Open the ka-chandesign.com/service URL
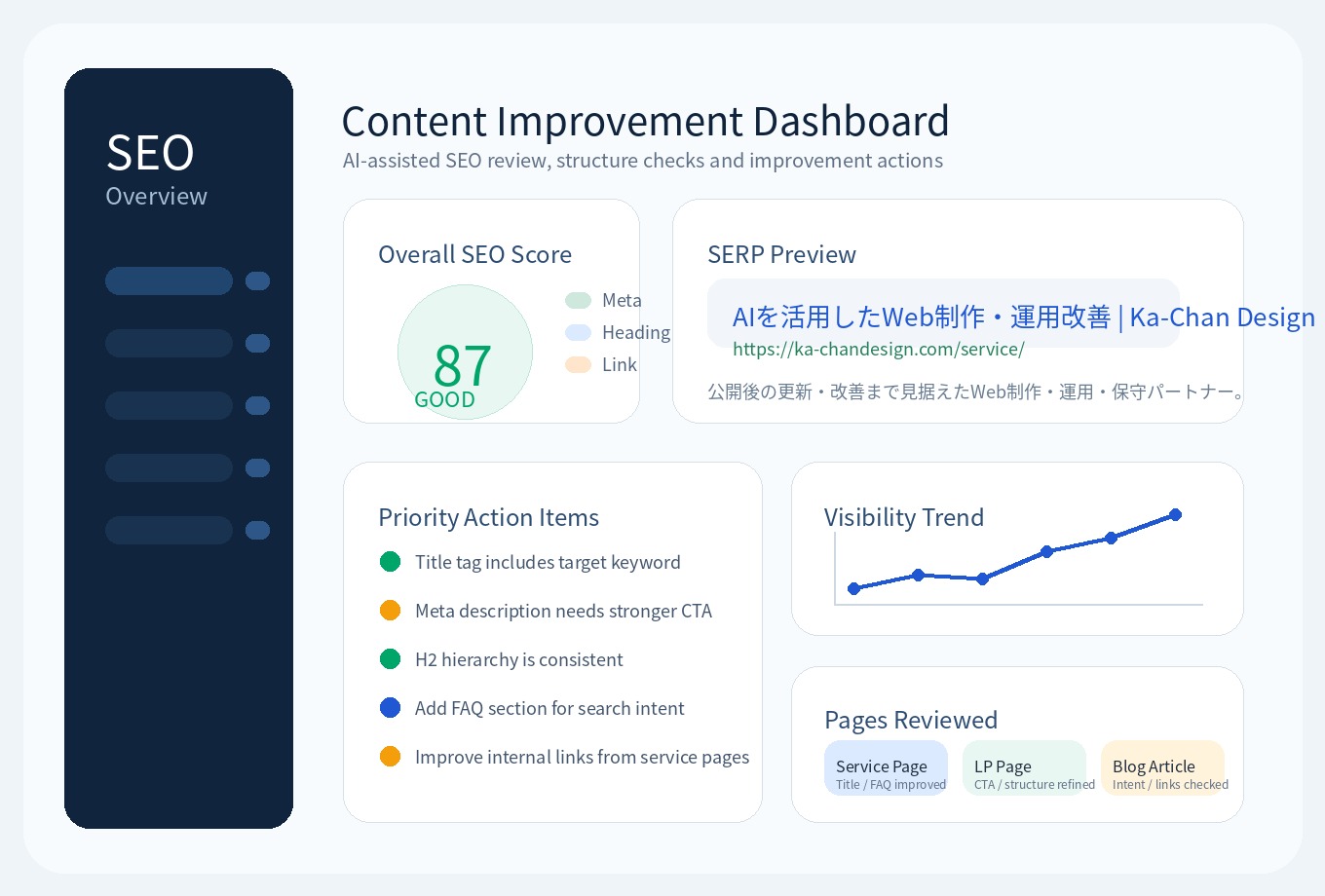Image resolution: width=1325 pixels, height=896 pixels. (x=878, y=349)
